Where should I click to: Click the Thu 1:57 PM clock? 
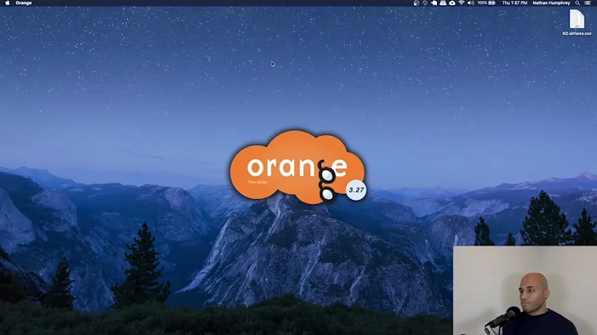514,2
